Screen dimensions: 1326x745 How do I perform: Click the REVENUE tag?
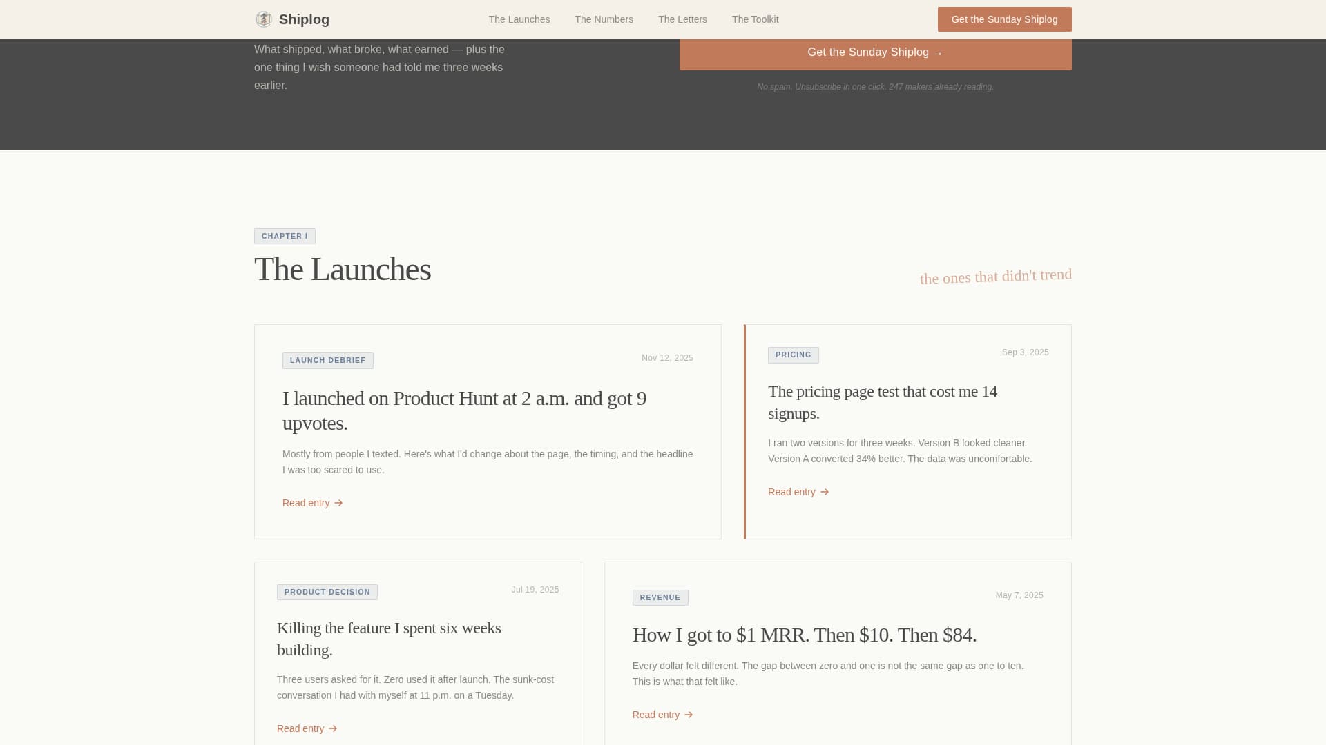[660, 598]
